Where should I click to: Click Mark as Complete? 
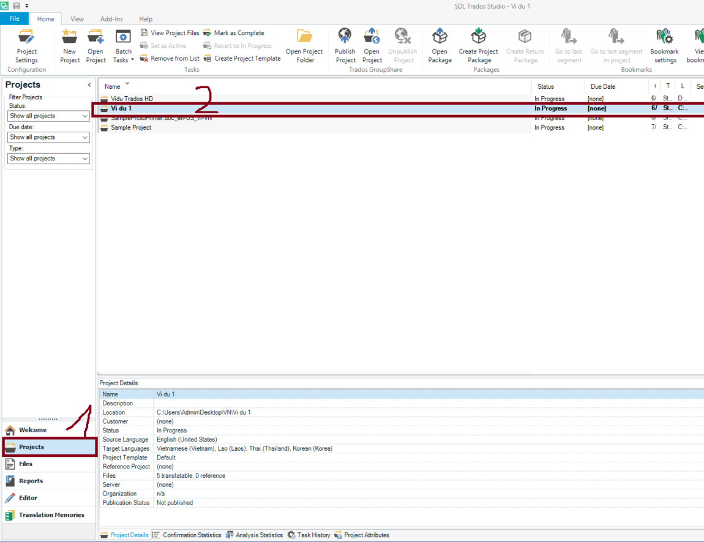[234, 33]
